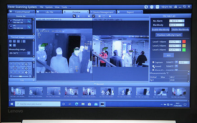The image size is (197, 123).
Task: Click the fullscreen icon in preview toolbar
Action: [x=104, y=16]
